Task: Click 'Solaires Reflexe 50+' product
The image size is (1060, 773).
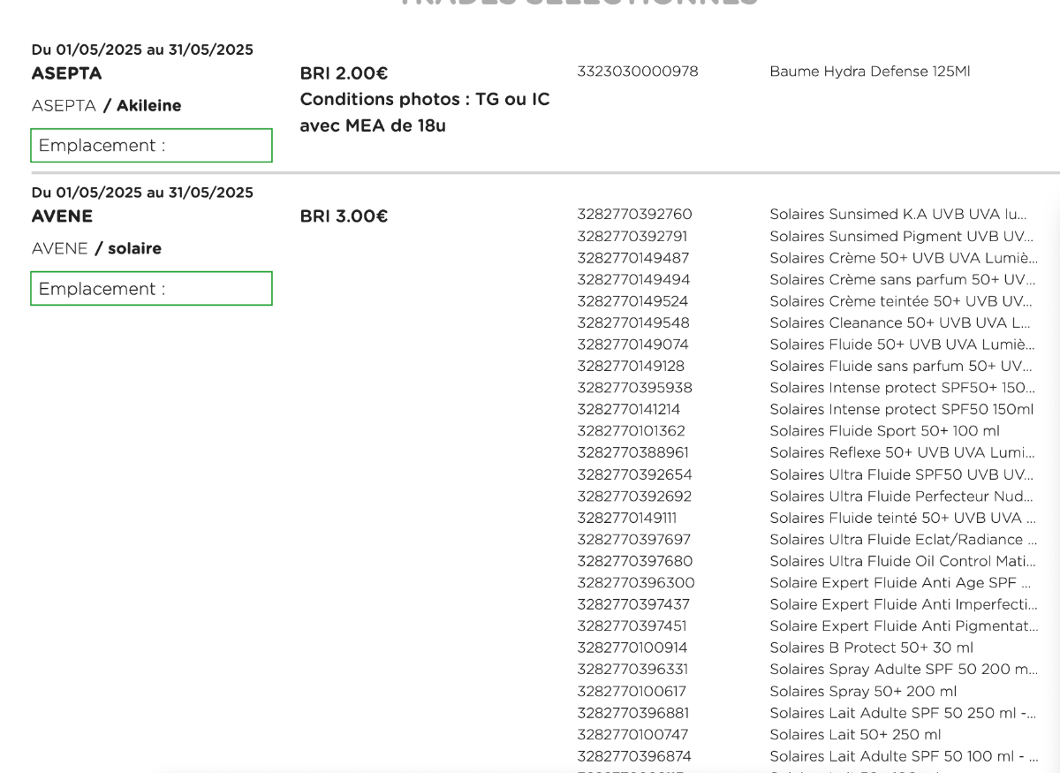Action: tap(902, 453)
